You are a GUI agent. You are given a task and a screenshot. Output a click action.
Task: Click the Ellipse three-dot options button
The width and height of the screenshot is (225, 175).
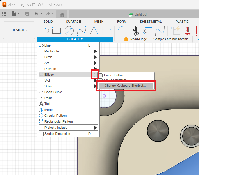point(95,75)
